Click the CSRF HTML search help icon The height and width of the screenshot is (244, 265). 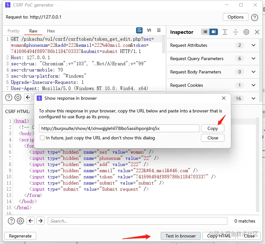point(11,221)
